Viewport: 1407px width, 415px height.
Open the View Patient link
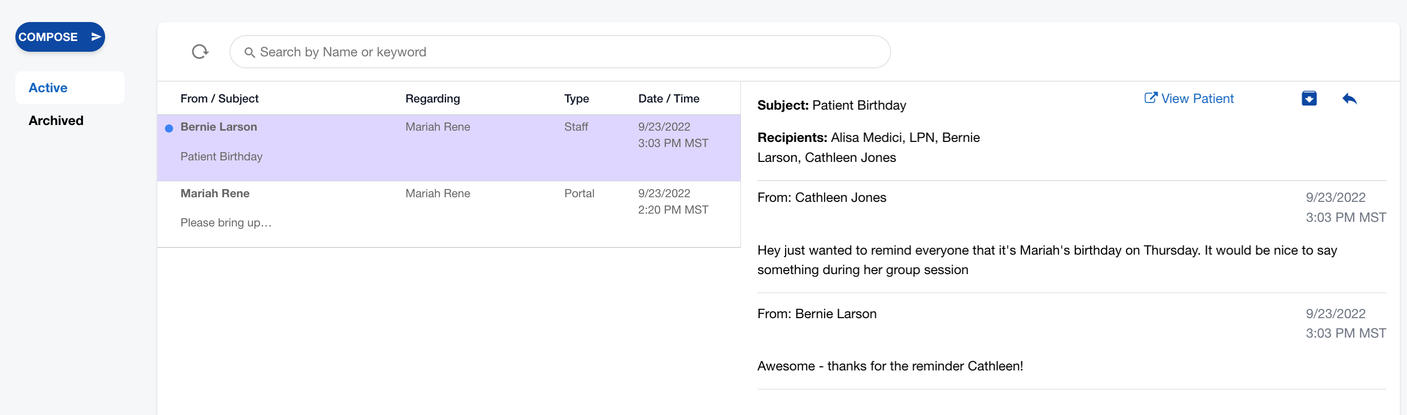1197,98
